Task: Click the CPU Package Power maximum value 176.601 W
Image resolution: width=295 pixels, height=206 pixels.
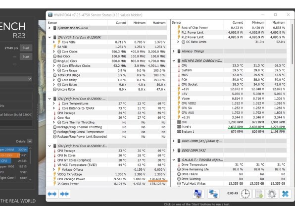Action: [158, 179]
